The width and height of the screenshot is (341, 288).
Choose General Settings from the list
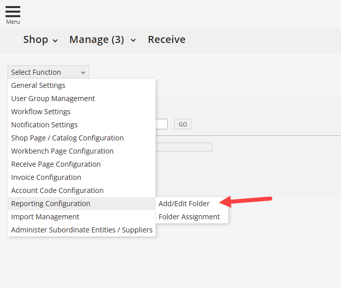click(82, 85)
